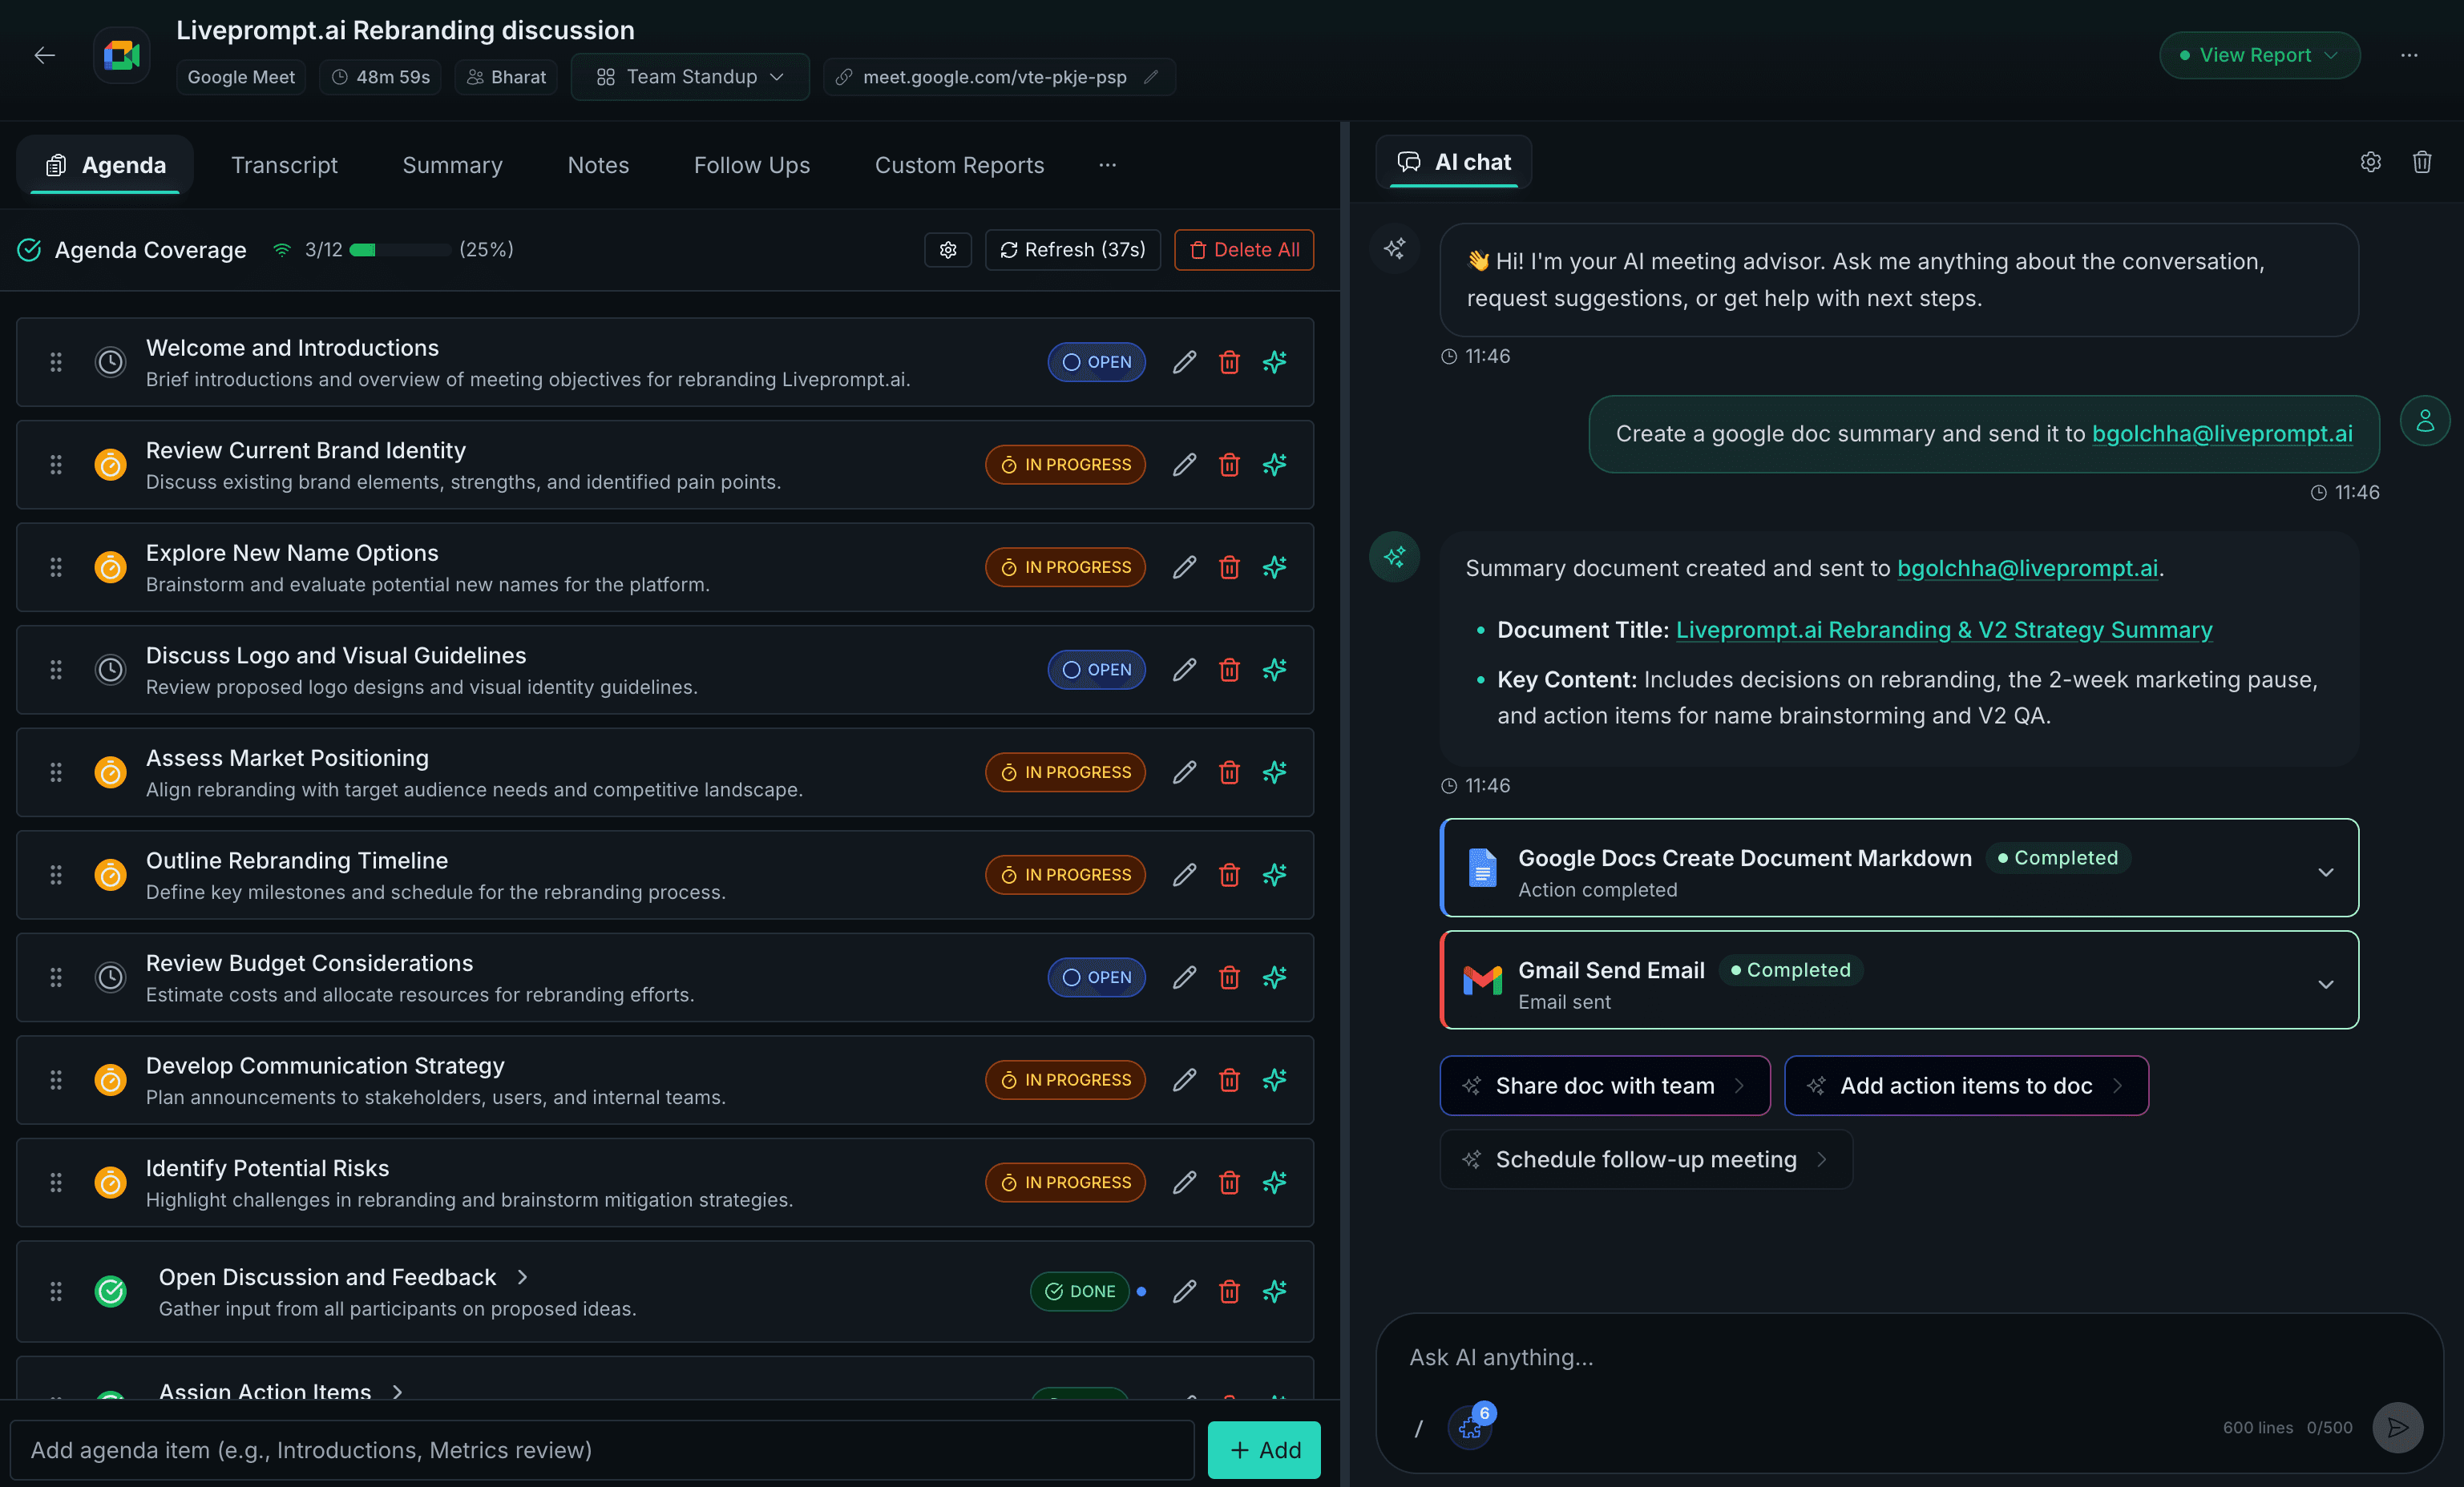Clear the AI chat with trash icon
The image size is (2464, 1487).
[2422, 162]
